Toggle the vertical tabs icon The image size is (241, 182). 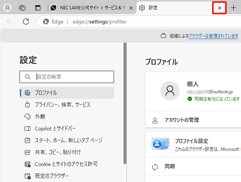pos(38,8)
